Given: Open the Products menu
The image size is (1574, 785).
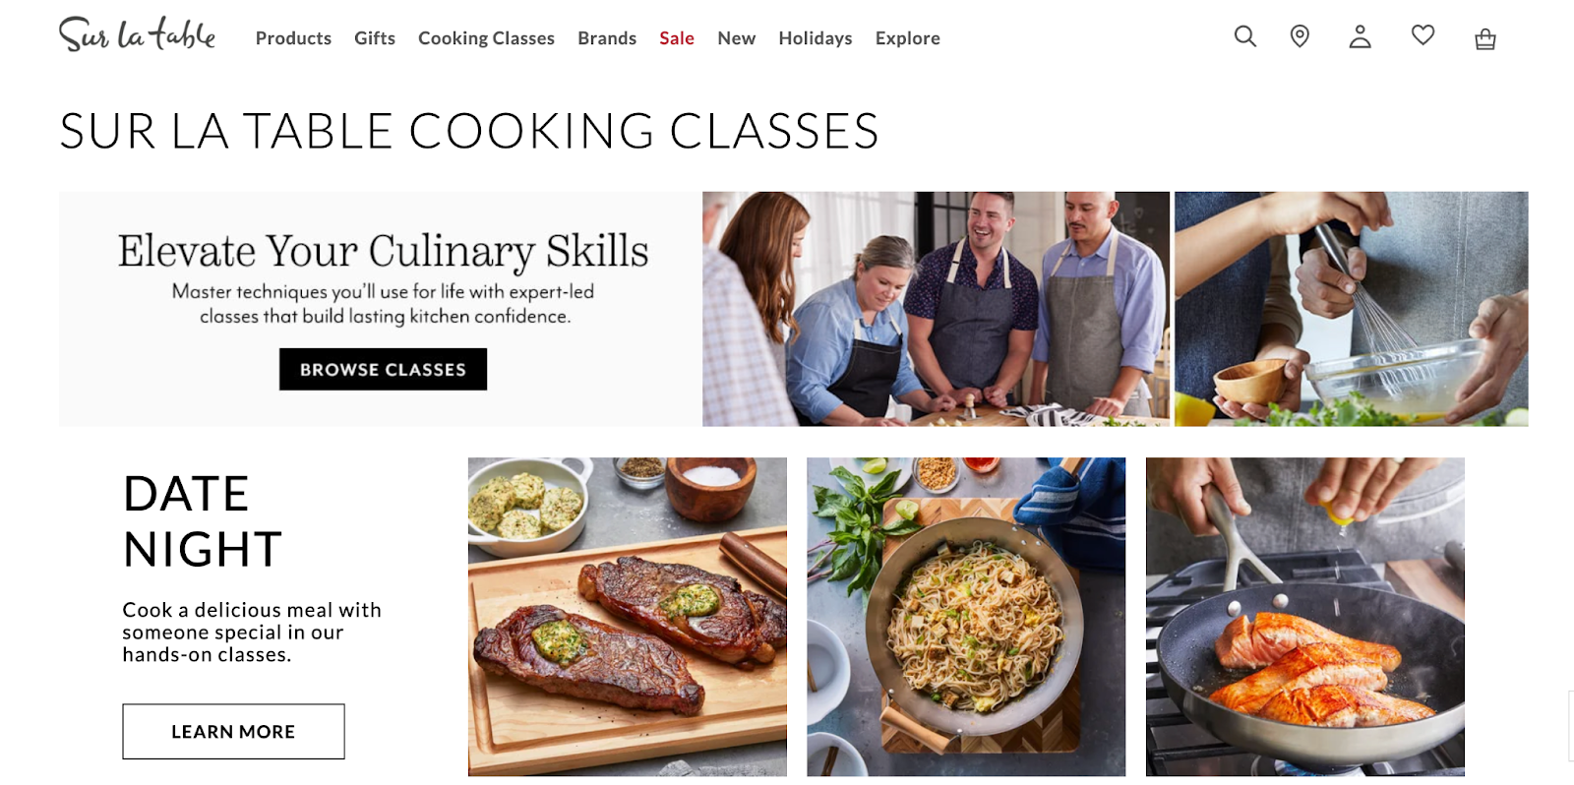Looking at the screenshot, I should tap(293, 38).
